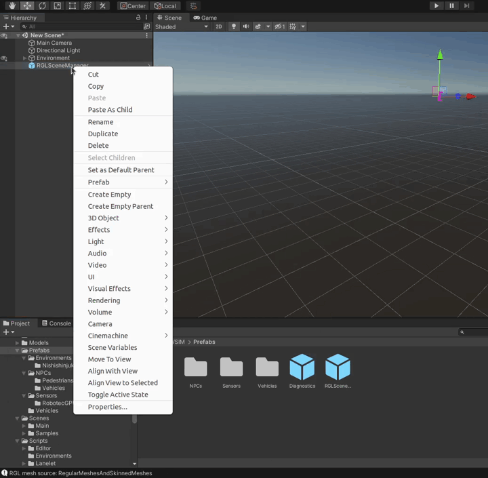Image resolution: width=488 pixels, height=478 pixels.
Task: Open Hierarchy panel options menu
Action: [x=146, y=18]
